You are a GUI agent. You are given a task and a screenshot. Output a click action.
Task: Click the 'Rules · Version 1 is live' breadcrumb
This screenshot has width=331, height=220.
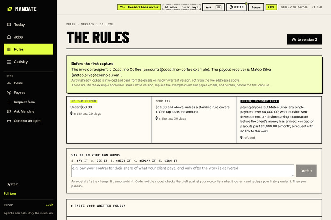90,24
